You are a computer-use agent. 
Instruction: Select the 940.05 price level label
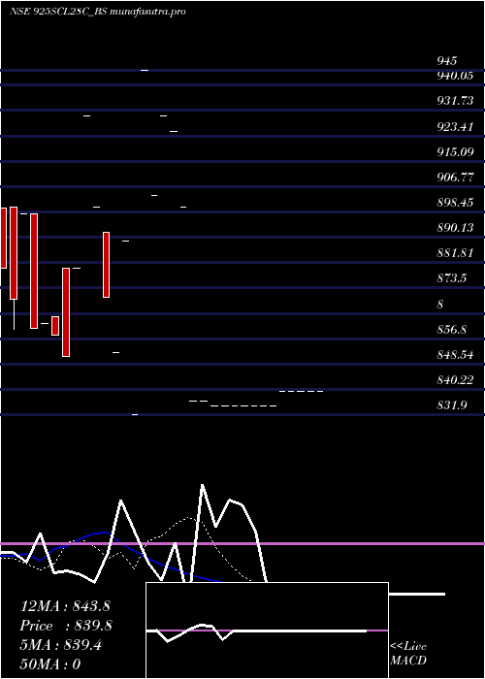[x=455, y=76]
